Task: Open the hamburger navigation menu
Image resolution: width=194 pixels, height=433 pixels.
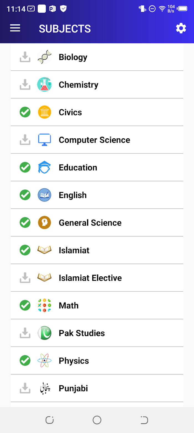Action: point(15,28)
